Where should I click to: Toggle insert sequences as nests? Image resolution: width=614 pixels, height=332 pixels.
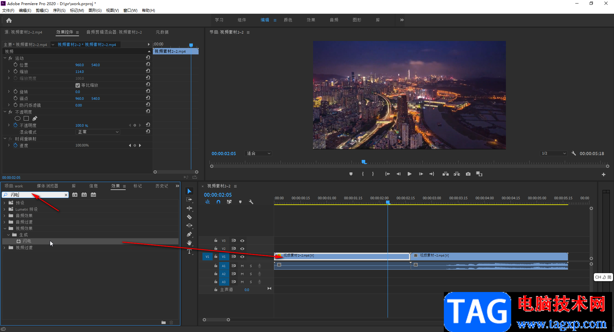tap(208, 202)
